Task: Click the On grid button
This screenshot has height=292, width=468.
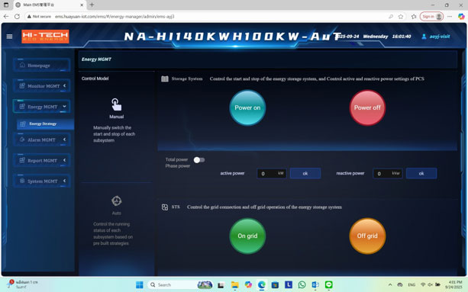Action: pos(247,236)
